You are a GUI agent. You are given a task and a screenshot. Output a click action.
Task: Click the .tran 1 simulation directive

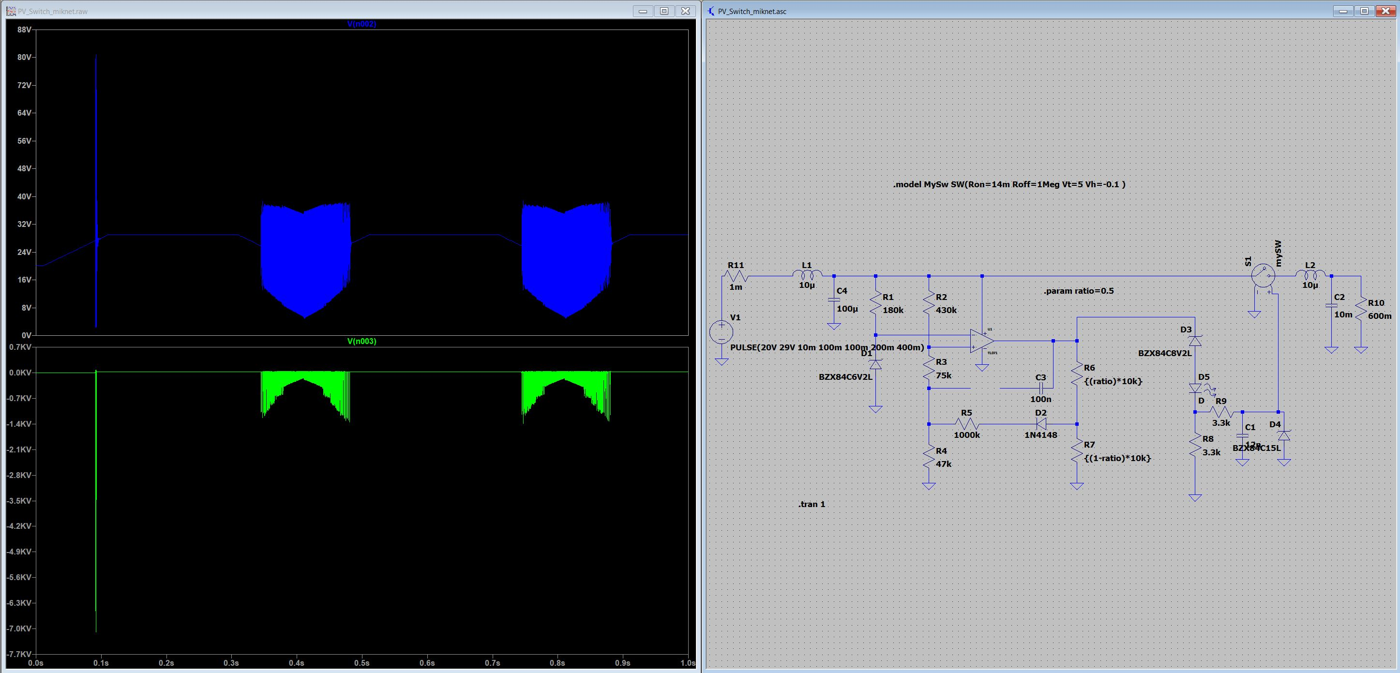click(x=812, y=504)
